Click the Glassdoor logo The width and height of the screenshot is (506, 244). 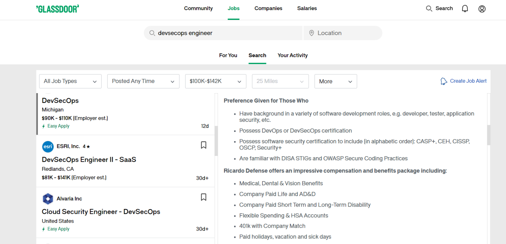coord(57,9)
